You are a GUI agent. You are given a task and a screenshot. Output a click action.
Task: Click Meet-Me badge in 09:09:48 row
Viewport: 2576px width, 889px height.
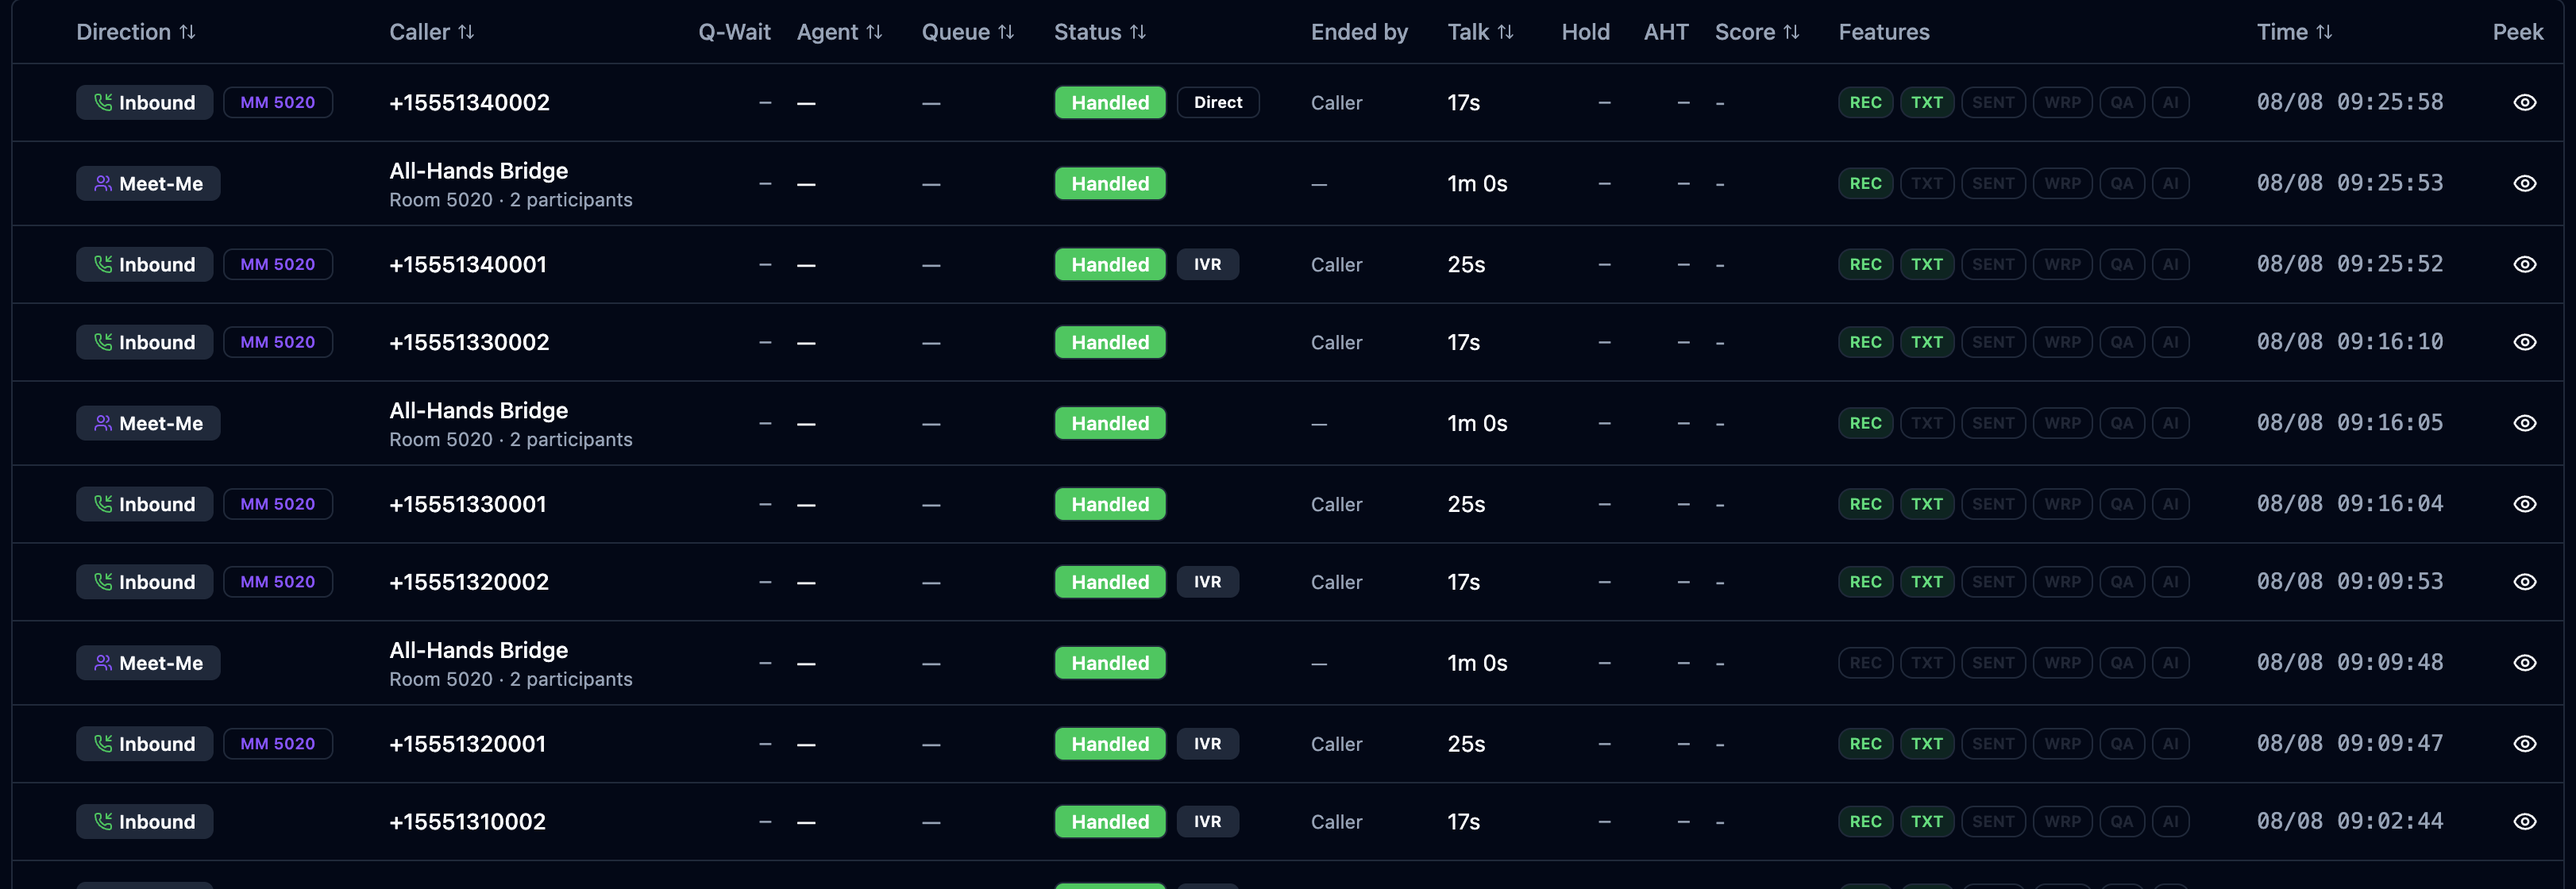click(148, 663)
